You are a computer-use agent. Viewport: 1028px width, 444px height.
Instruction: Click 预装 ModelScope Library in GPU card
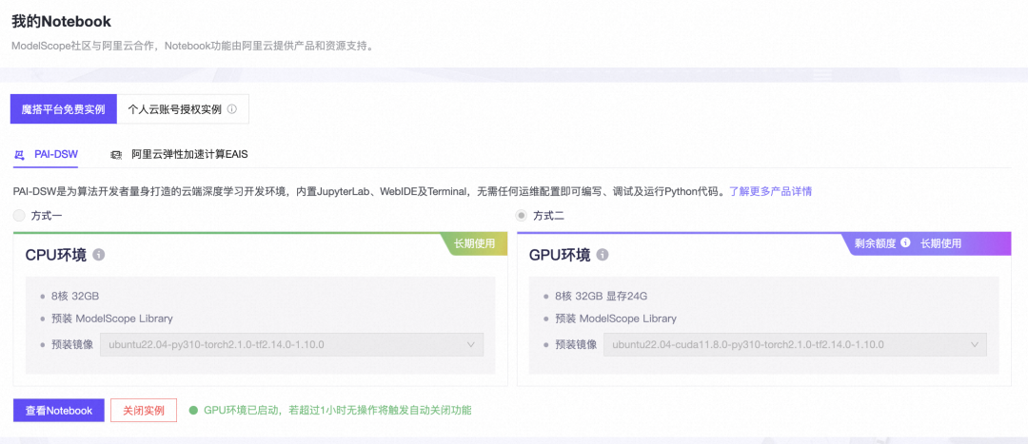[615, 319]
